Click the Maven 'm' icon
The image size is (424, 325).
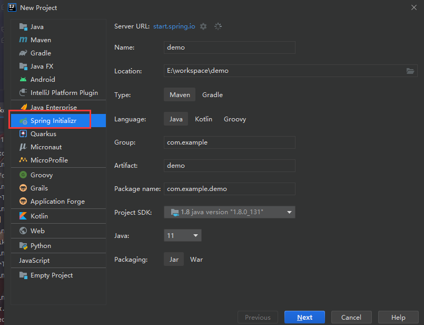pyautogui.click(x=23, y=40)
